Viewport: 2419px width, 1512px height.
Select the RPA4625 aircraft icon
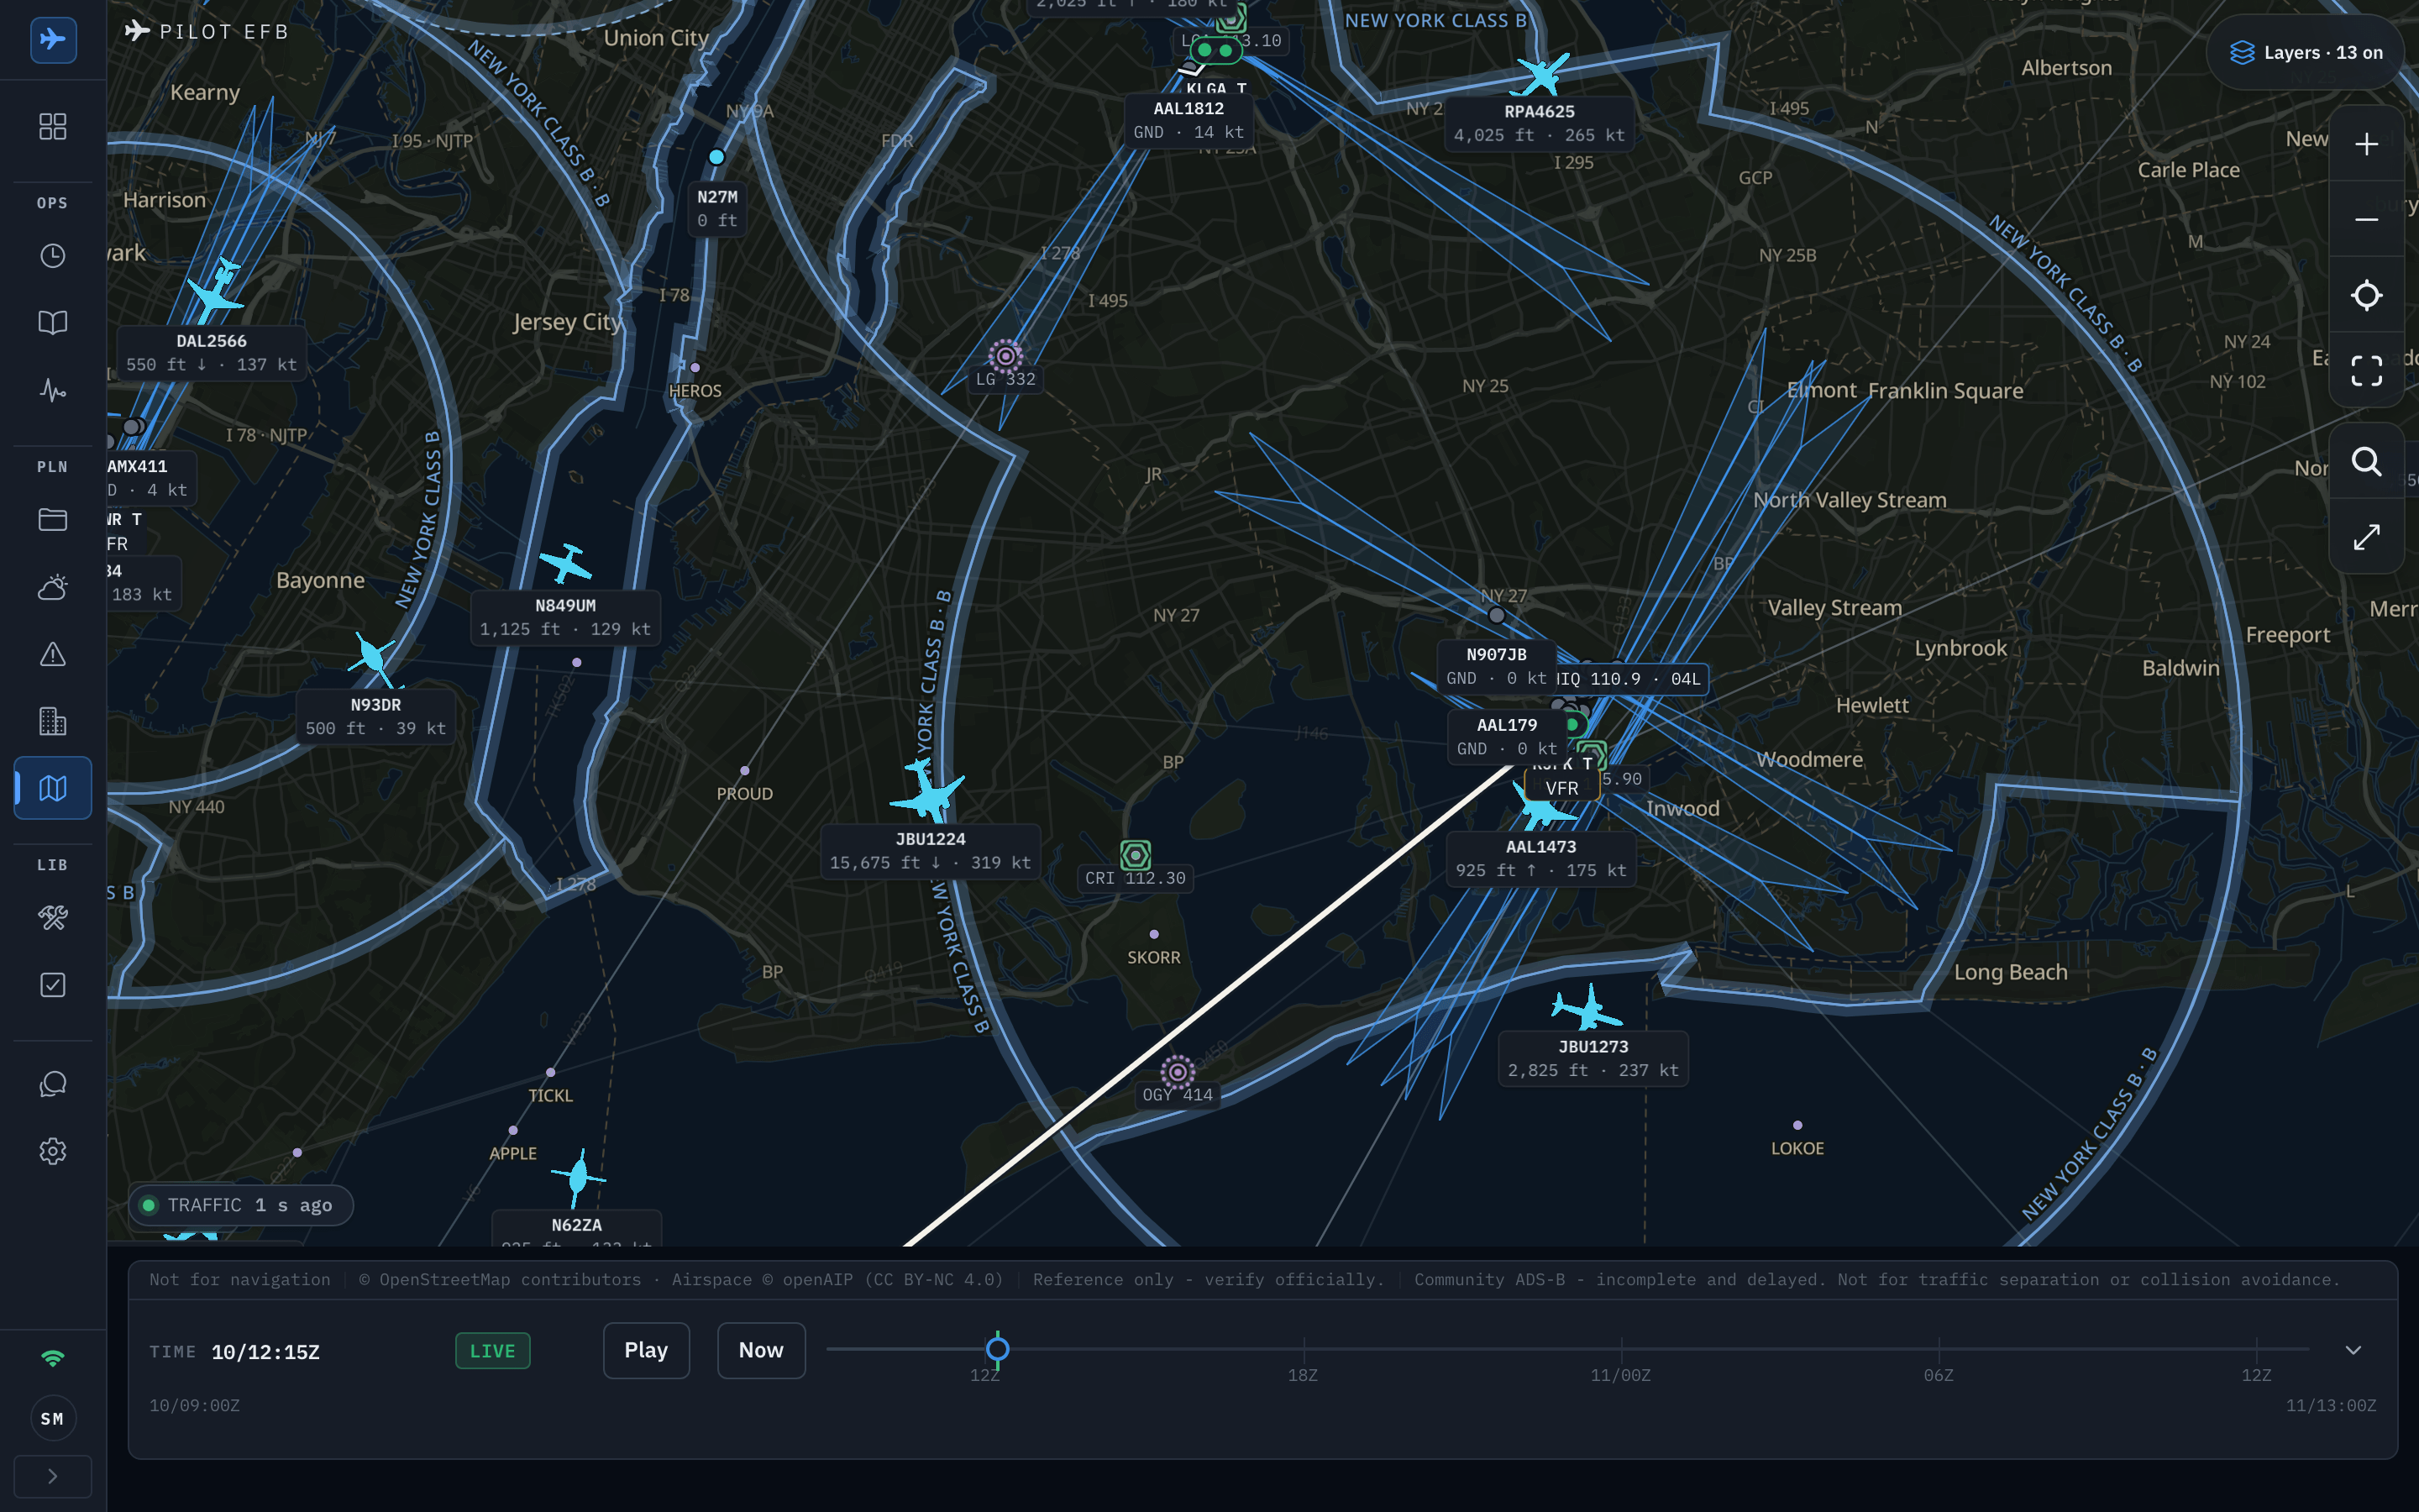point(1542,75)
